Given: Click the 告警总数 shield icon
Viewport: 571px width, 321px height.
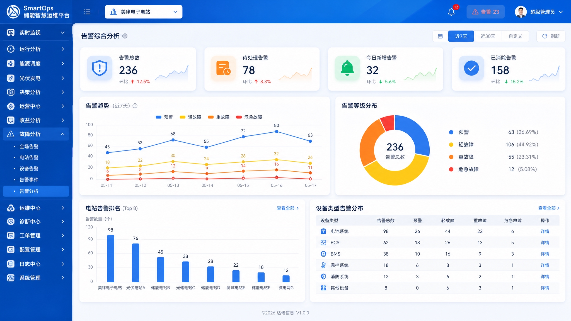Looking at the screenshot, I should point(100,68).
